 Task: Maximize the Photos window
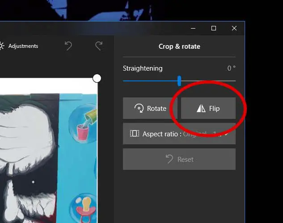(214, 28)
